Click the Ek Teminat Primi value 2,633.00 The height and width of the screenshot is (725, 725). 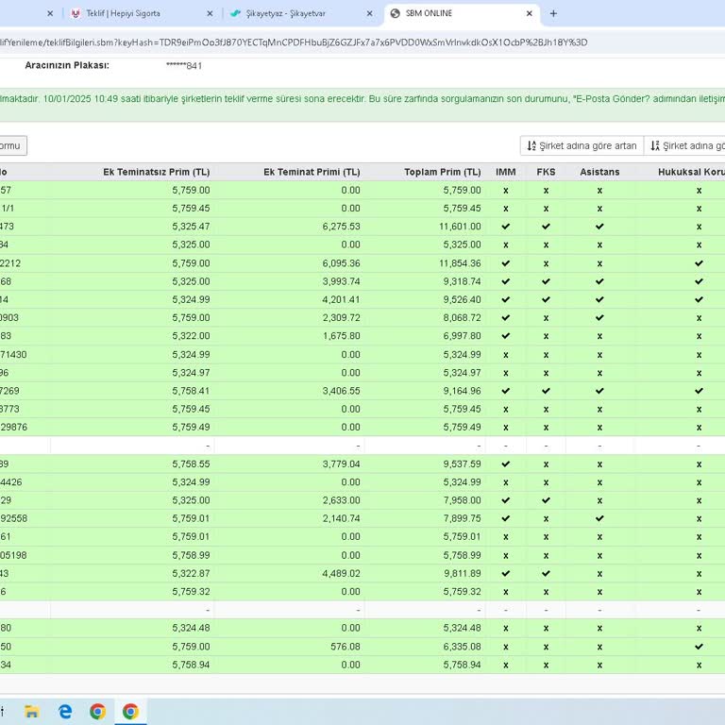(341, 500)
